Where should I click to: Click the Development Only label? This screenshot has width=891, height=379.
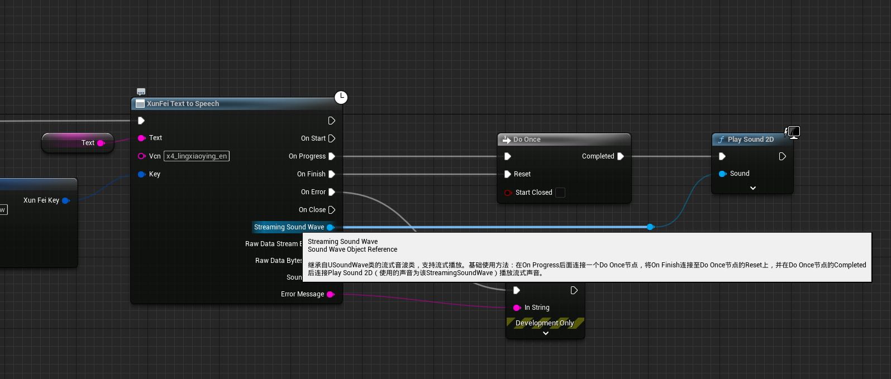pos(545,323)
